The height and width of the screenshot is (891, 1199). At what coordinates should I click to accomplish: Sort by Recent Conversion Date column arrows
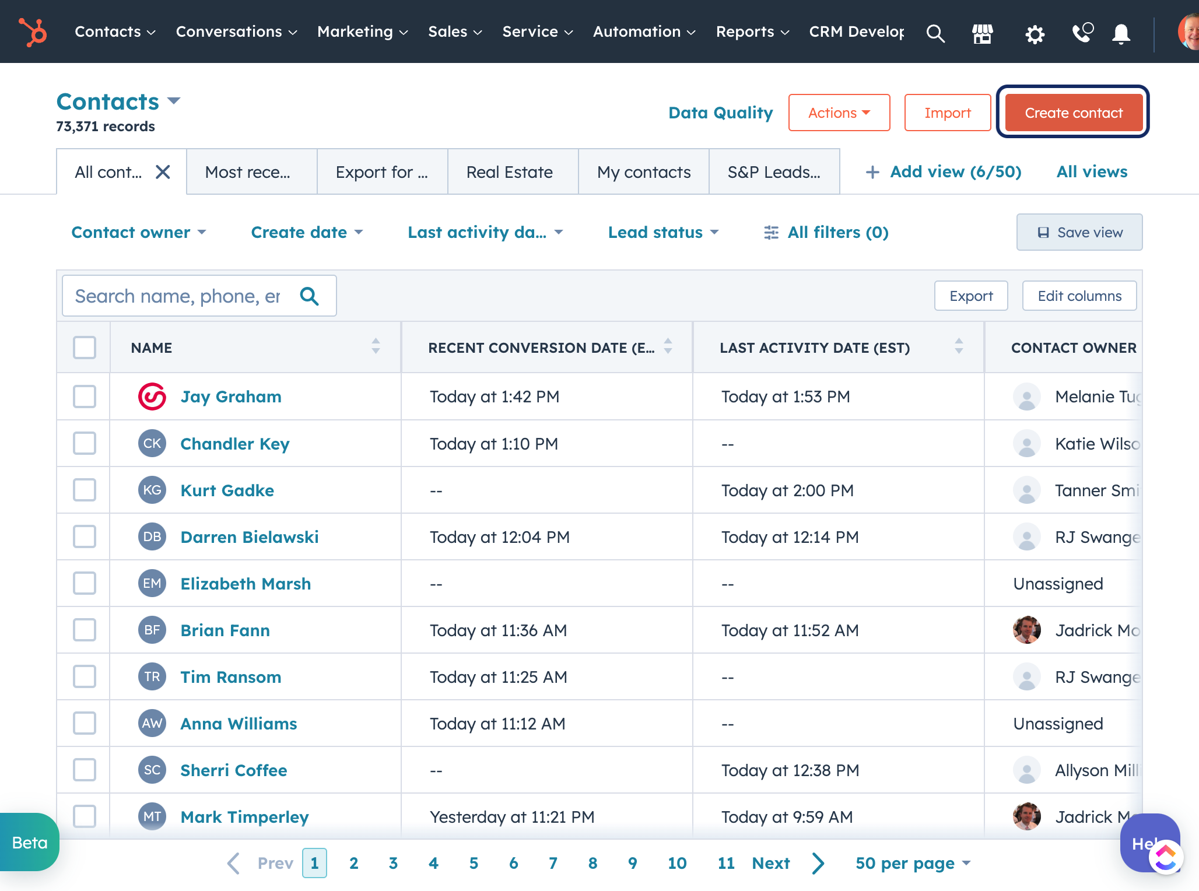(668, 346)
